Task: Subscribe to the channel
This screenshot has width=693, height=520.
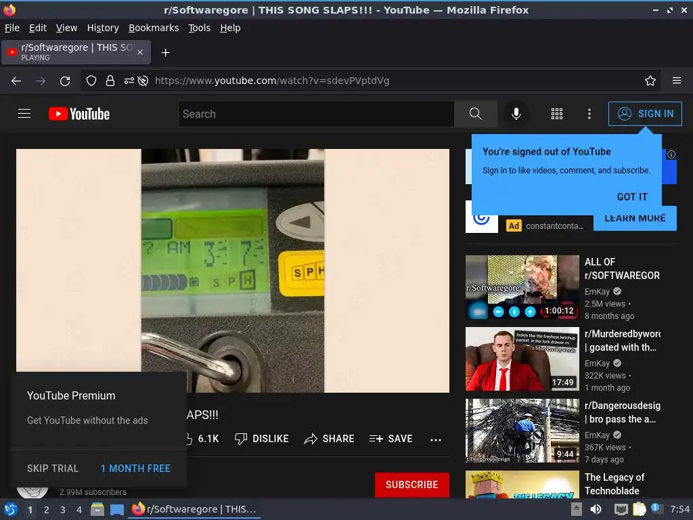Action: (x=412, y=485)
